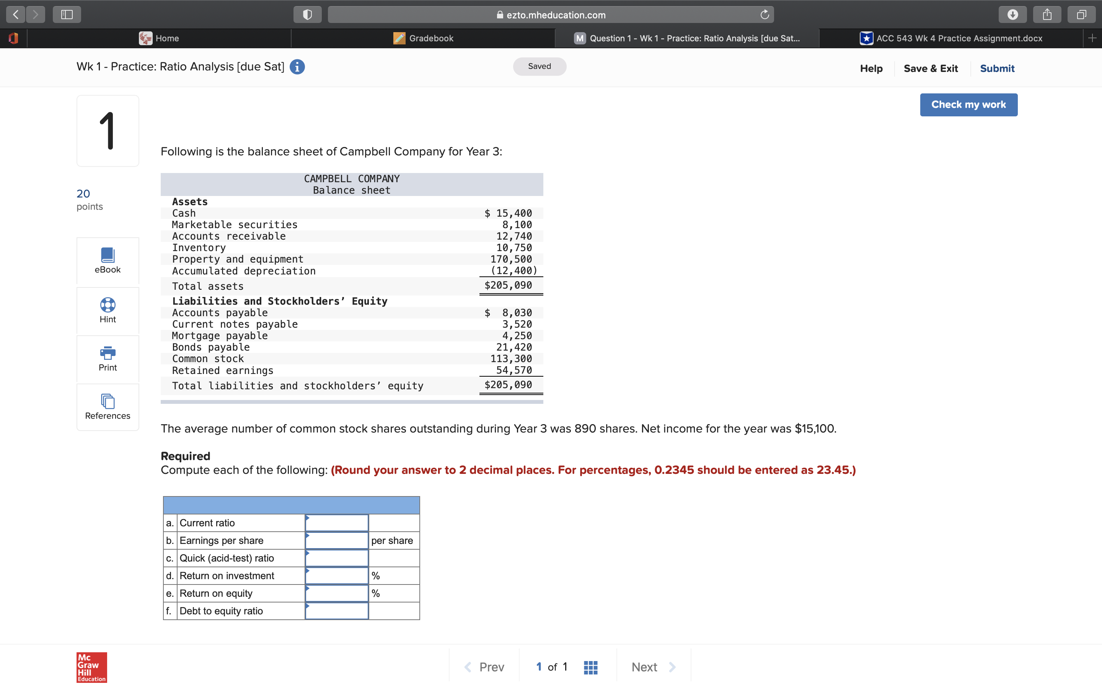Share the page via the Share icon
The height and width of the screenshot is (689, 1102).
1047,14
